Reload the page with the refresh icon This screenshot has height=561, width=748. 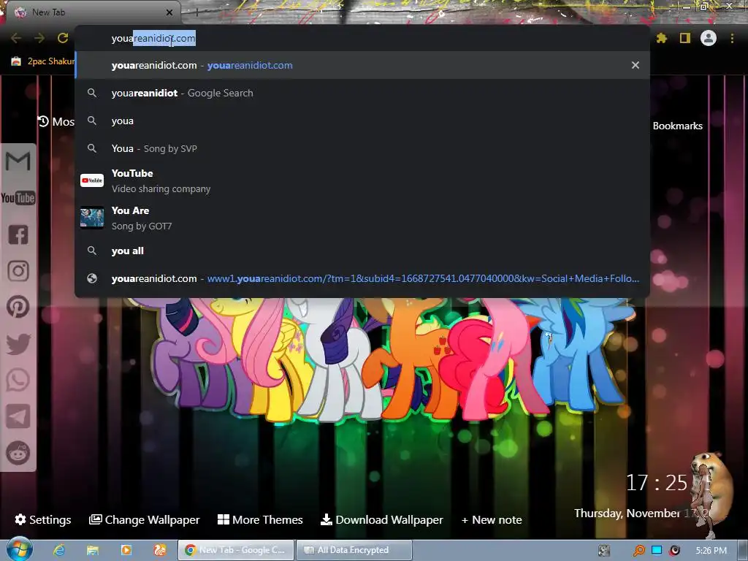[x=63, y=38]
